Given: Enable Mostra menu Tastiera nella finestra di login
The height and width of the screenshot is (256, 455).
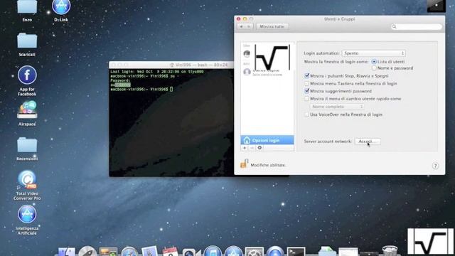Looking at the screenshot, I should pyautogui.click(x=306, y=83).
